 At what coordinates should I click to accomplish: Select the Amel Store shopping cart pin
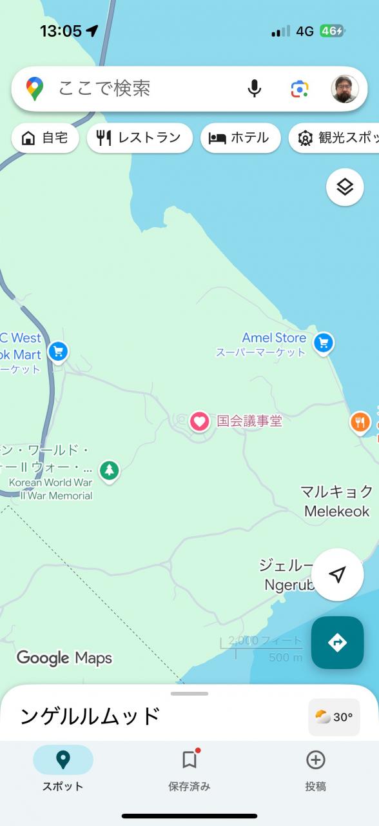[323, 343]
